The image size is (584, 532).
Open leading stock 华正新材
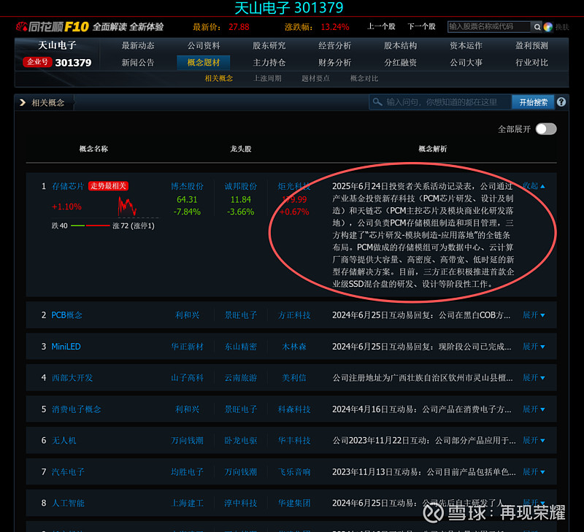[x=187, y=346]
